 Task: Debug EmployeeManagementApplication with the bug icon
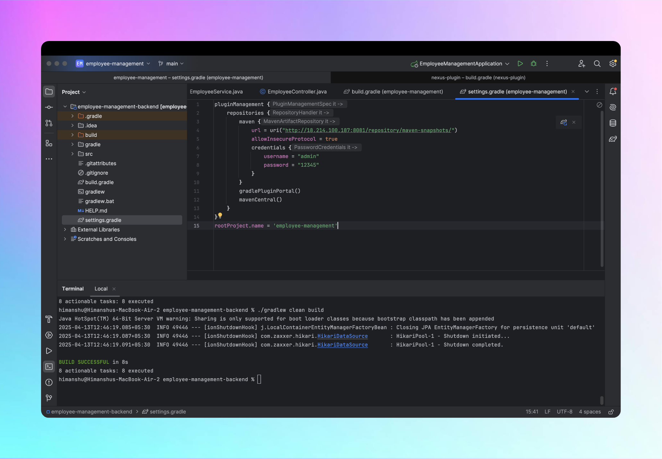[x=534, y=64]
